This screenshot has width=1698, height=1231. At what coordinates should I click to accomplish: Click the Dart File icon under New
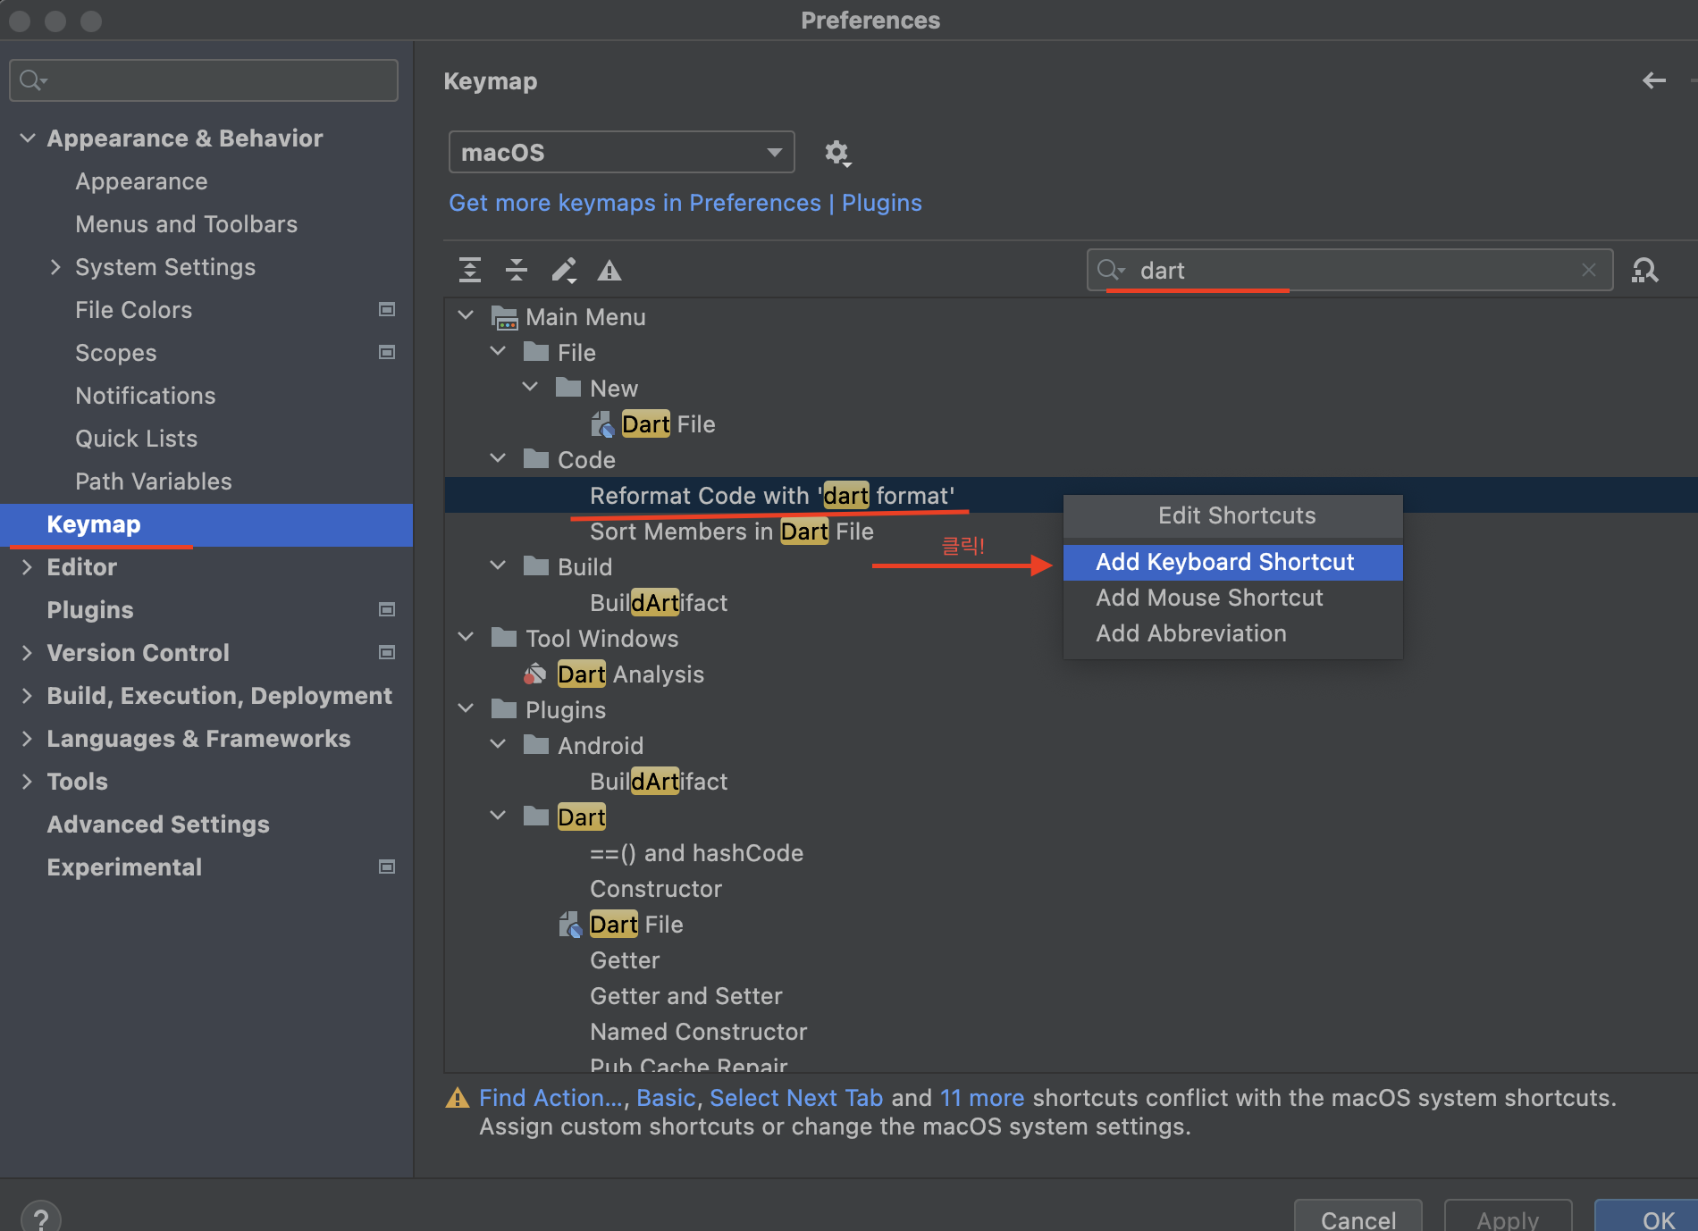coord(602,424)
